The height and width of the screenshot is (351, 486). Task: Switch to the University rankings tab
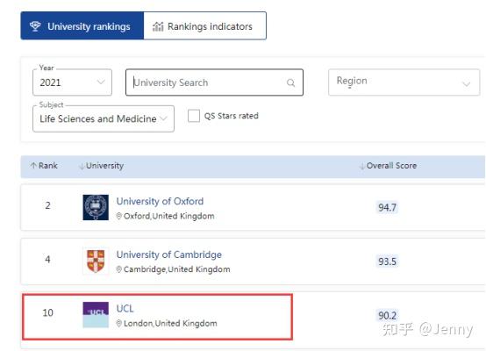pos(82,25)
